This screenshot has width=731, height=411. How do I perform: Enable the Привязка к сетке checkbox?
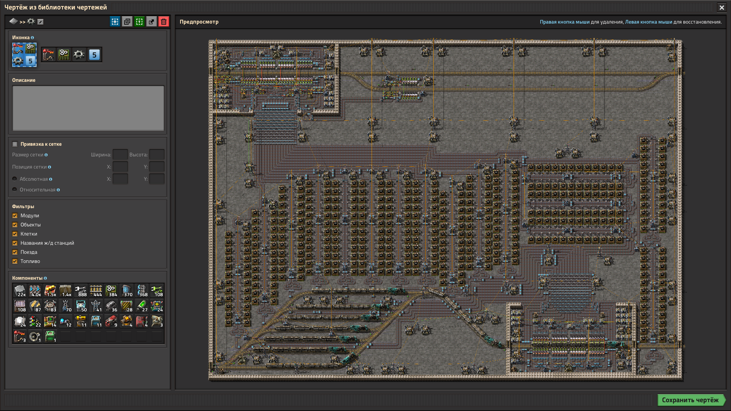15,144
